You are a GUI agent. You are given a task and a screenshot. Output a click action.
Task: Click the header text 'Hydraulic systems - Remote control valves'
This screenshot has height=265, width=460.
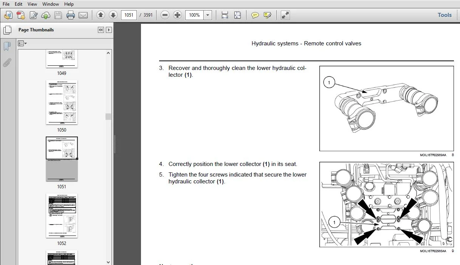tap(306, 43)
